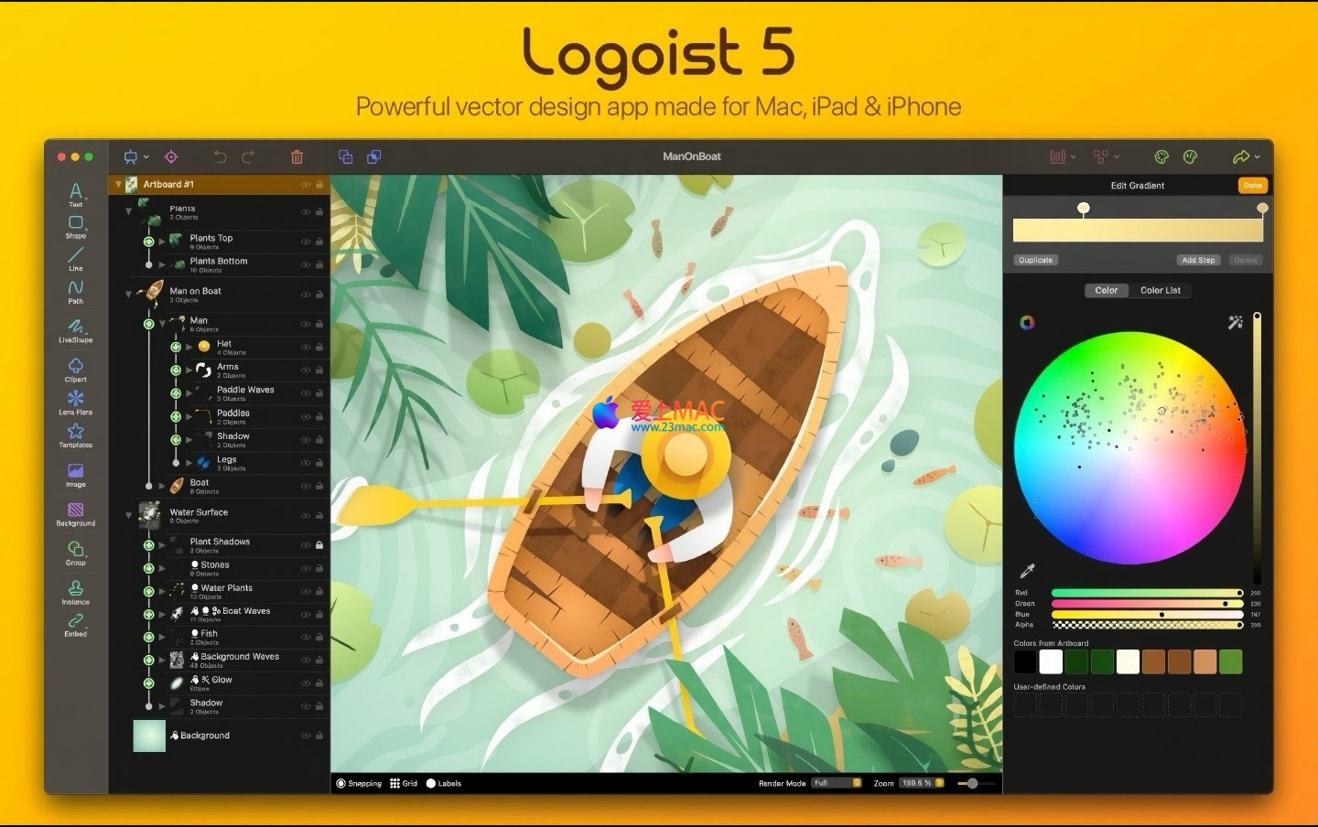Choose the Path tool
Image resolution: width=1318 pixels, height=827 pixels.
[x=76, y=290]
